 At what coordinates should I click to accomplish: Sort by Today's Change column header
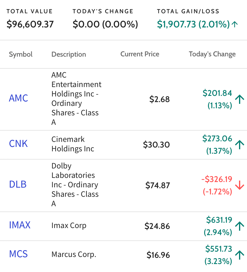coord(212,54)
